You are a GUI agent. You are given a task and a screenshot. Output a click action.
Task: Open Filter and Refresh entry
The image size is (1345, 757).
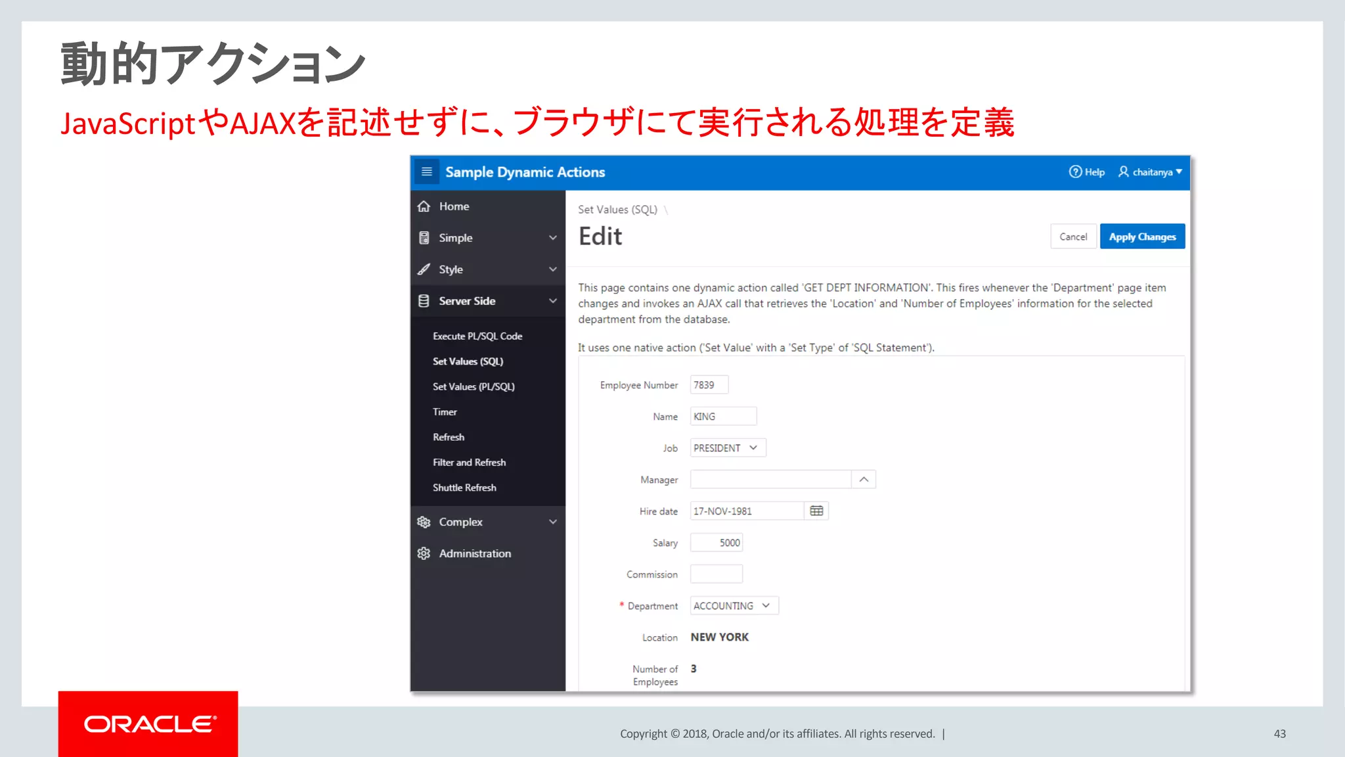469,463
